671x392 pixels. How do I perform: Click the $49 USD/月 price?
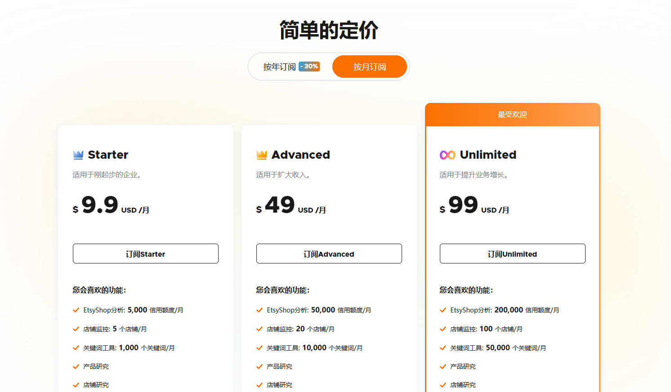pyautogui.click(x=291, y=205)
